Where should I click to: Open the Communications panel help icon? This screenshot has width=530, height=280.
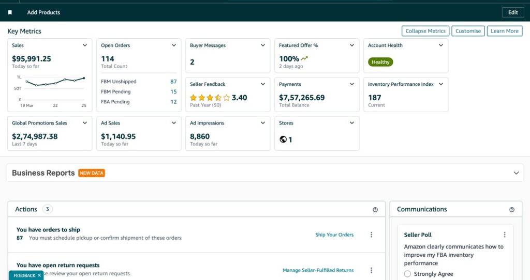click(512, 210)
